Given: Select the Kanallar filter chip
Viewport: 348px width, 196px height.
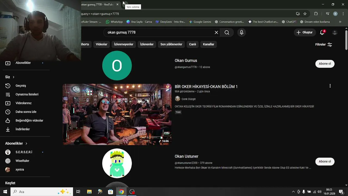Looking at the screenshot, I should [209, 44].
